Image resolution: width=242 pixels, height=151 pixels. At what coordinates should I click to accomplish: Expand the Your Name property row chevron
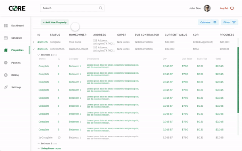click(33, 42)
